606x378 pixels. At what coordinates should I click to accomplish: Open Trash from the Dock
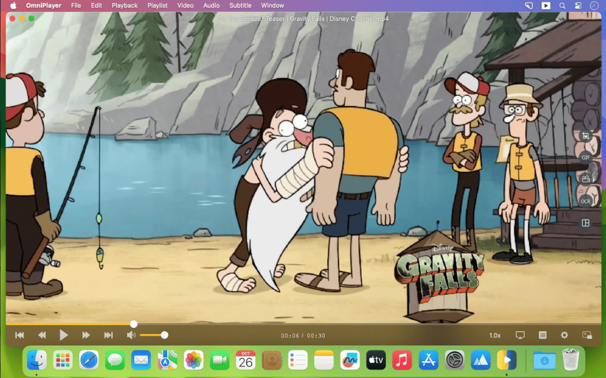pyautogui.click(x=570, y=360)
